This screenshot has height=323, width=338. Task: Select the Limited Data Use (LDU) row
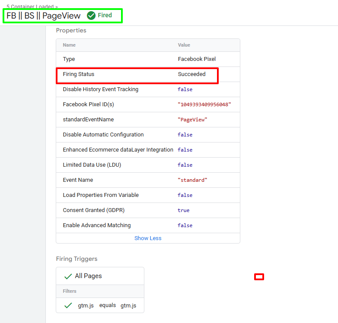click(148, 165)
